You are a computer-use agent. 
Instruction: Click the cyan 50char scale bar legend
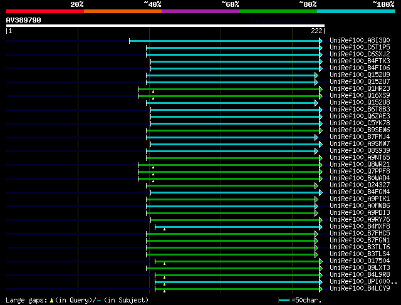pyautogui.click(x=284, y=301)
